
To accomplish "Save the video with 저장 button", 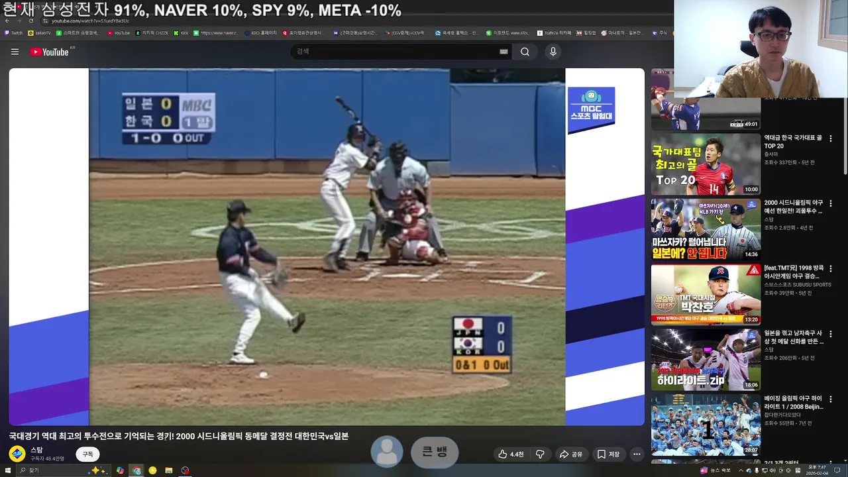I will [608, 454].
